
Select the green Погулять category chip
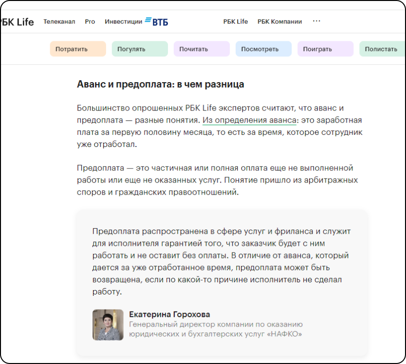click(x=140, y=49)
